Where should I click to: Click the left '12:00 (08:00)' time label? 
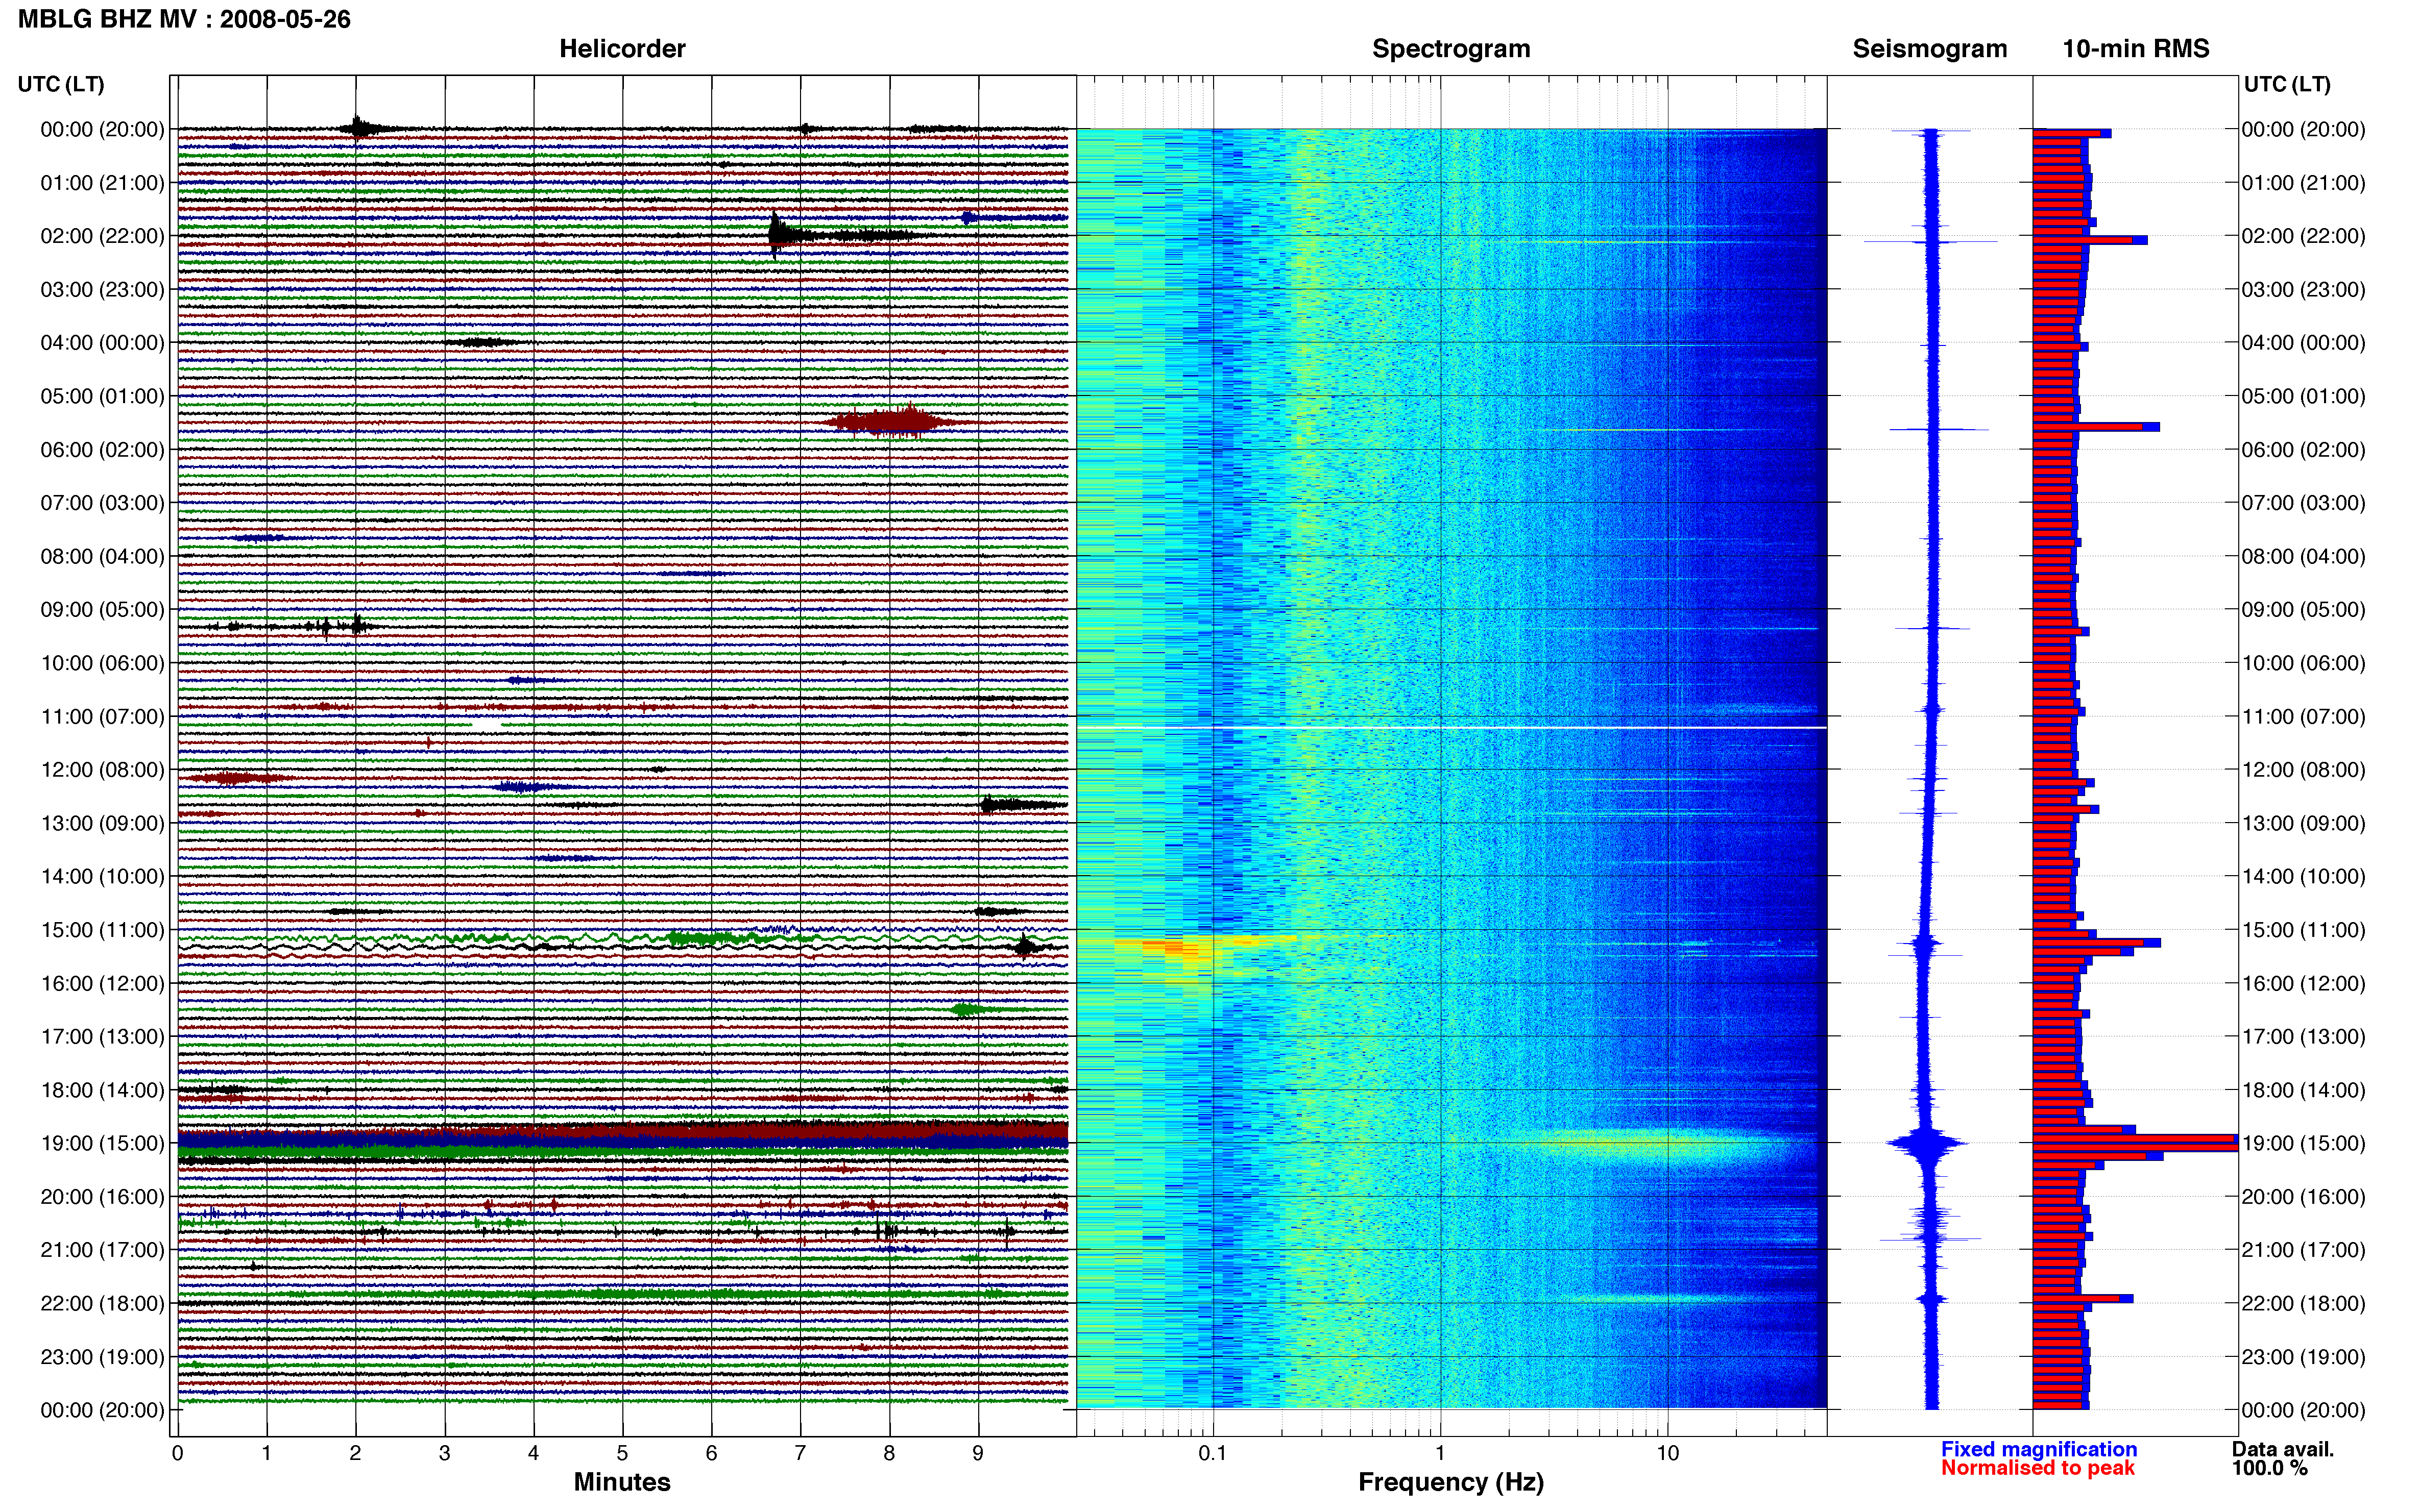click(x=102, y=770)
